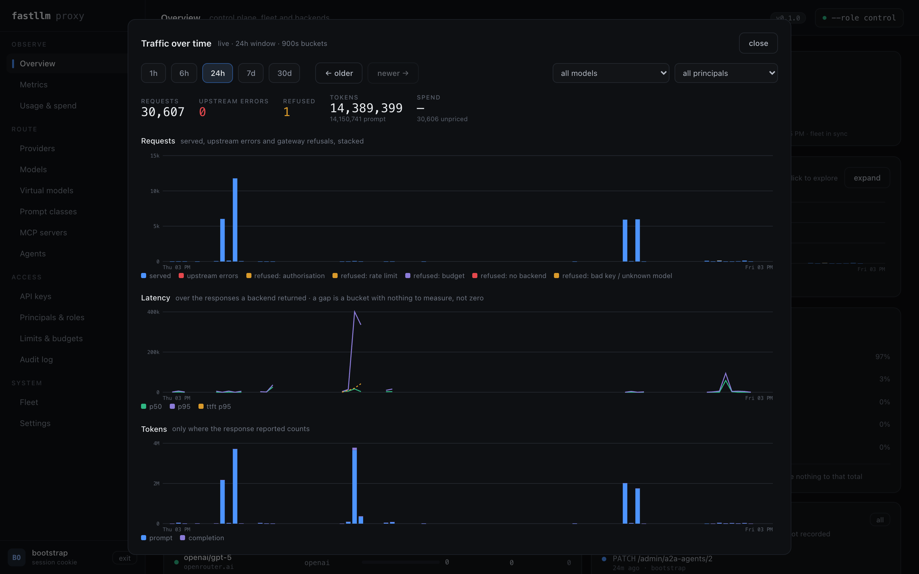Viewport: 919px width, 574px height.
Task: Click the Upstream errors value 0
Action: coord(202,112)
